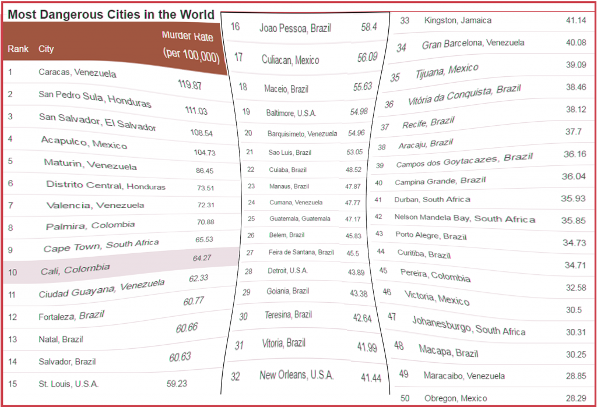Click 'Cumana, Venezuela'
Screen dimensions: 597x407
point(296,203)
